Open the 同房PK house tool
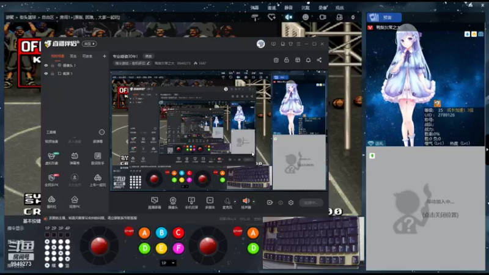489x275 pixels. coord(75,202)
